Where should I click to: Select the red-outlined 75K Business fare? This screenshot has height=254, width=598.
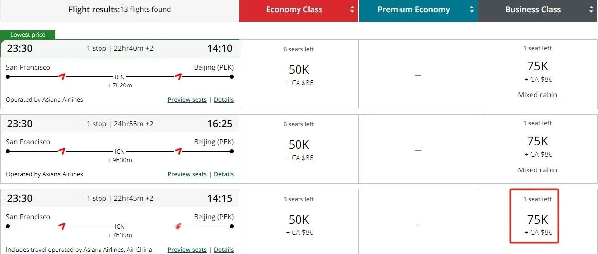click(x=537, y=219)
